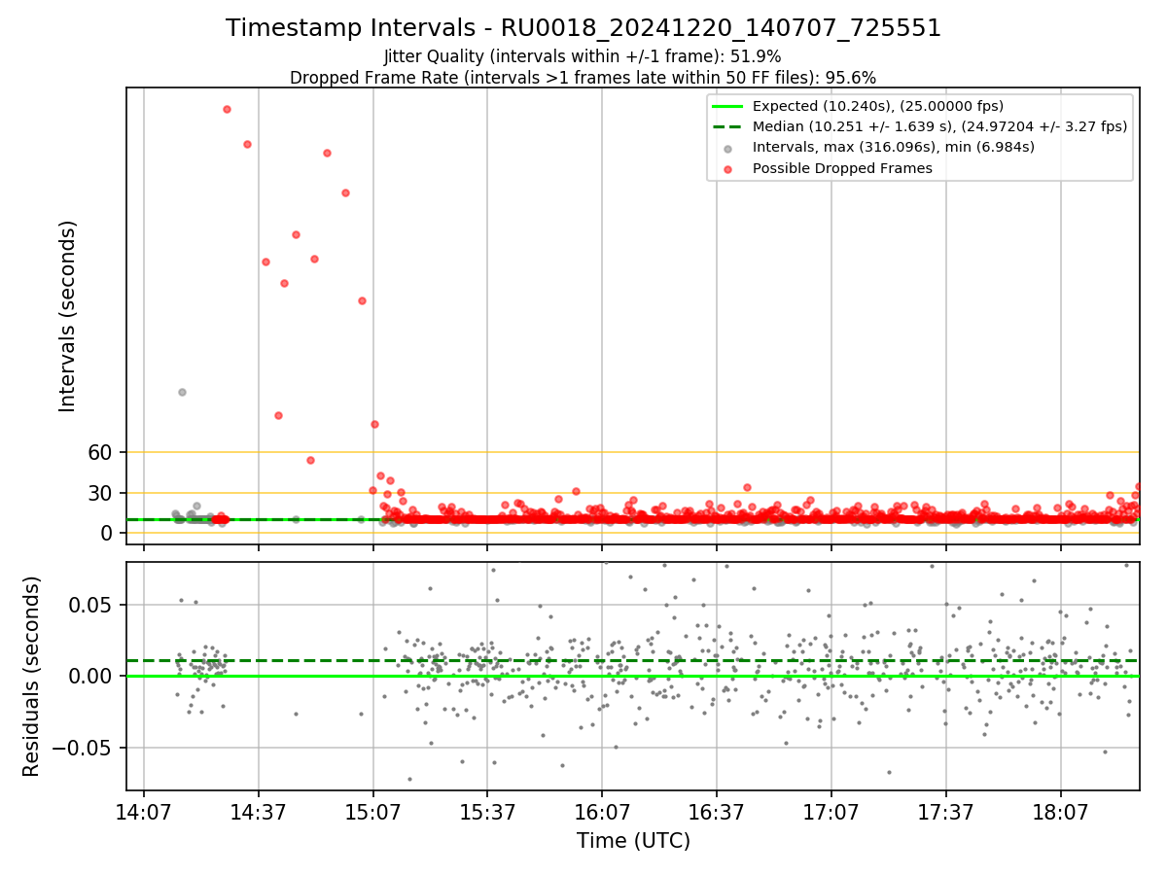Click the red dot marker in legend

(727, 168)
